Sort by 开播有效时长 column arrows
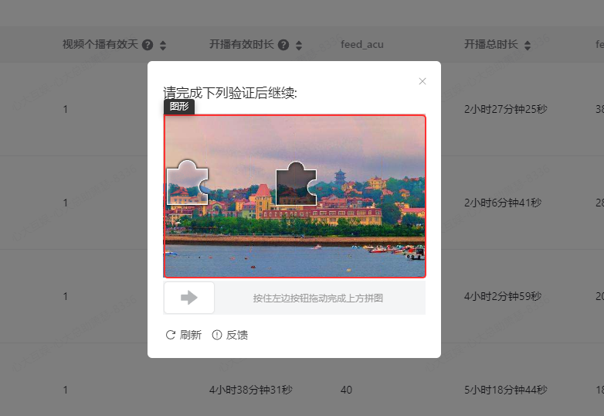 (299, 46)
